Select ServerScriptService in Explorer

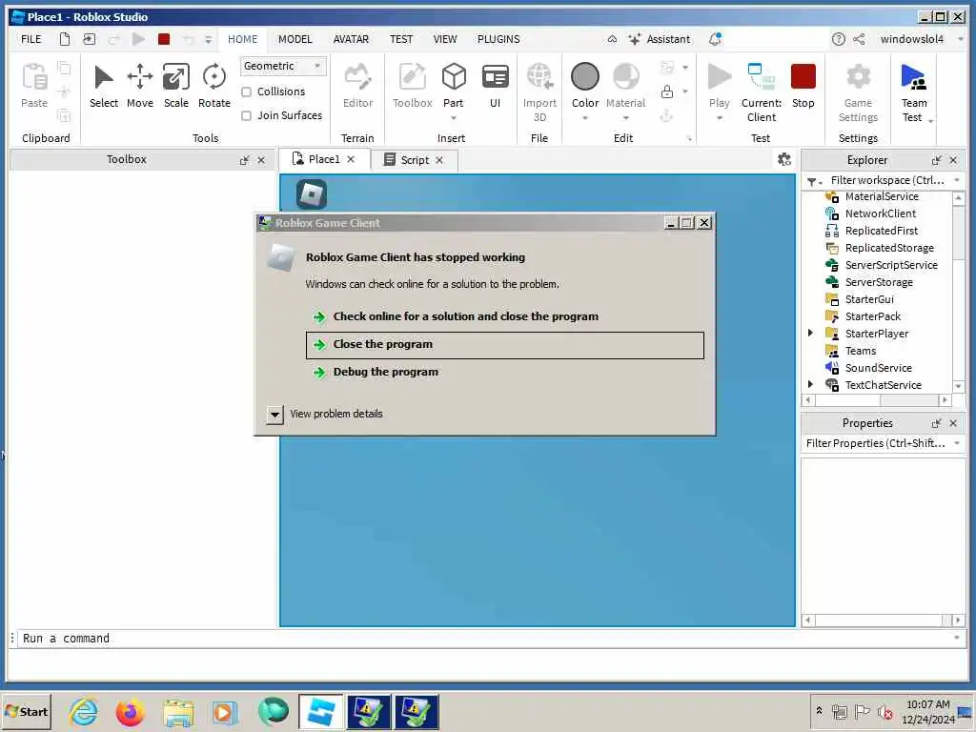coord(891,265)
